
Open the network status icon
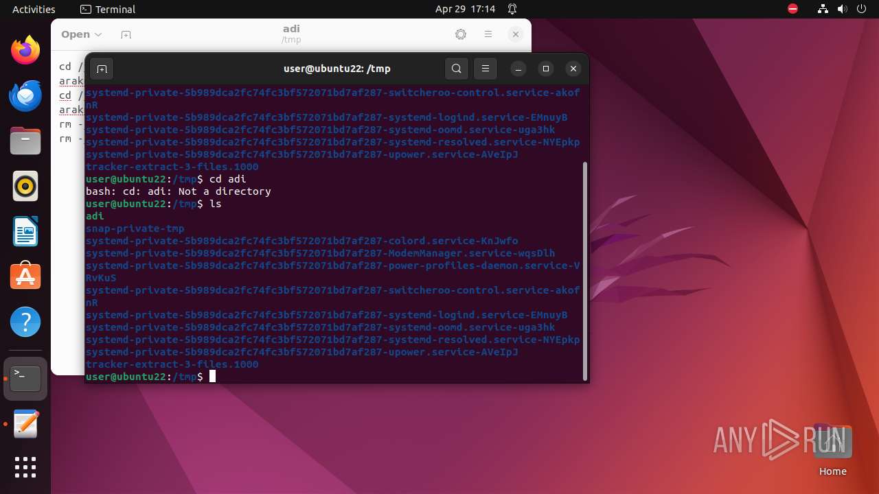(823, 9)
